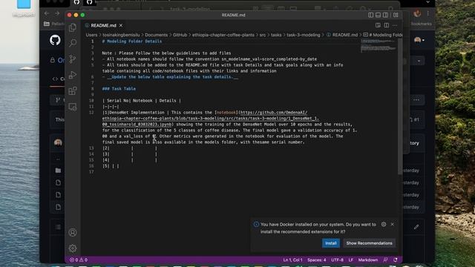Click the ellipsis button on GitHub page

[x=416, y=100]
